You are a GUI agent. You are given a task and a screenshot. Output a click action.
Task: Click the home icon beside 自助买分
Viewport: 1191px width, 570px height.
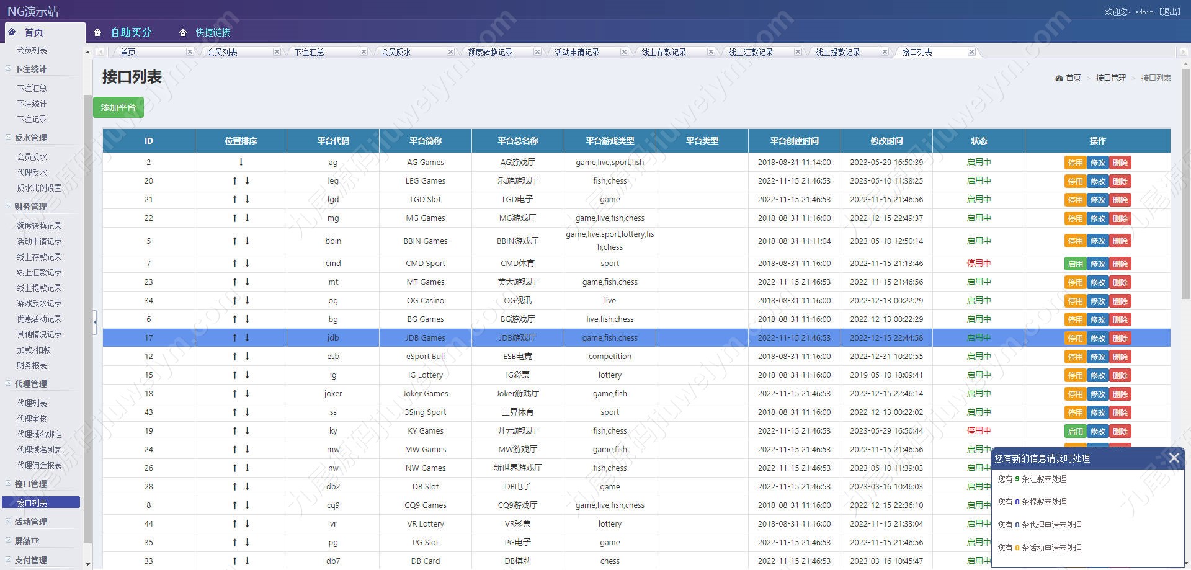97,32
